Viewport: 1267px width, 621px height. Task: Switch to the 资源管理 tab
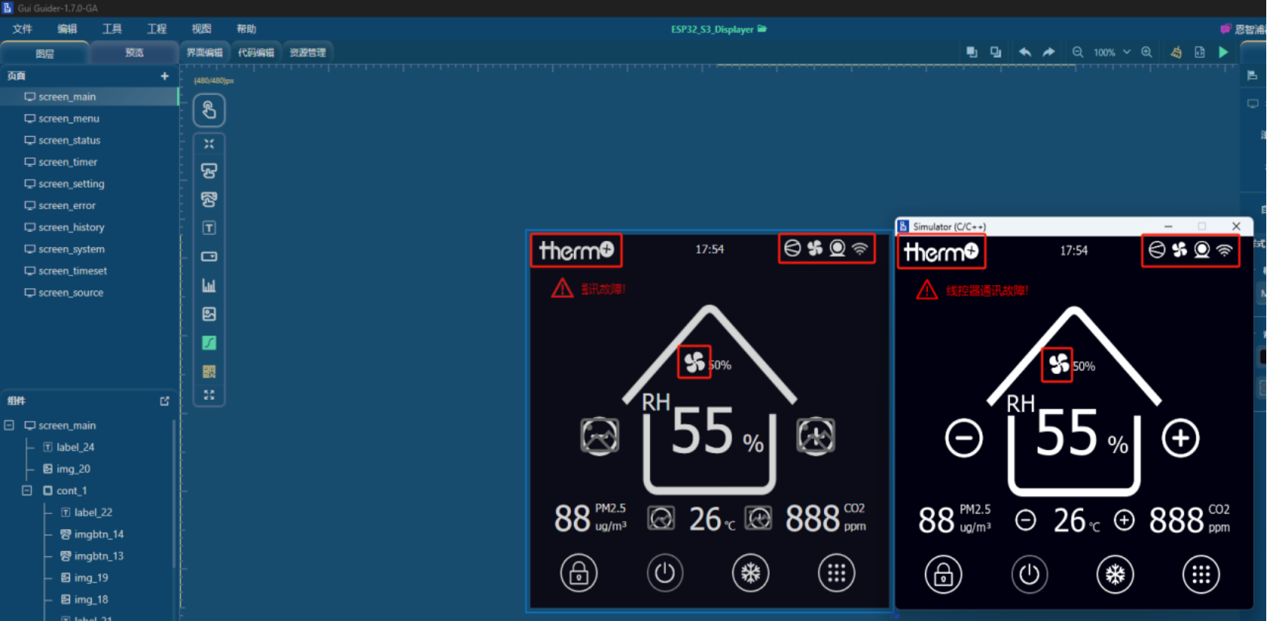[308, 53]
